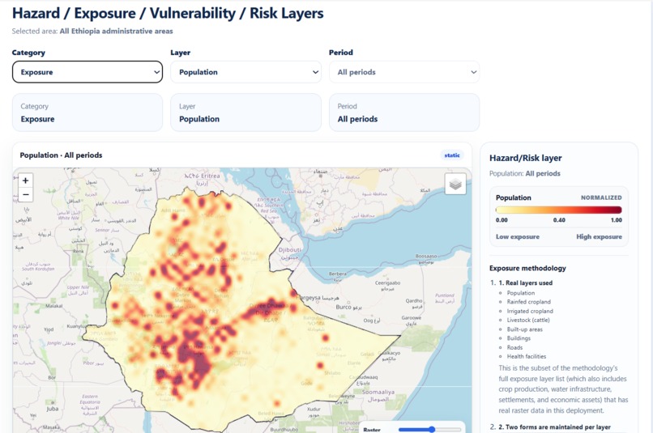Click the Eritrea label on the map
The height and width of the screenshot is (433, 653).
pyautogui.click(x=203, y=176)
